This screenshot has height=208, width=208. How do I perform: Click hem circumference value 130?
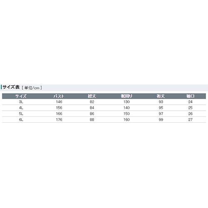(x=126, y=102)
